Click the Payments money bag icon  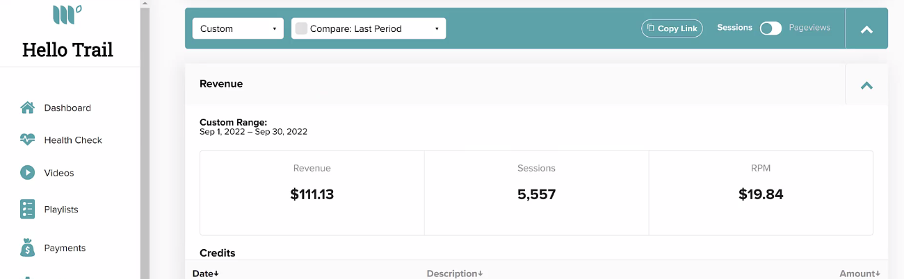[27, 248]
